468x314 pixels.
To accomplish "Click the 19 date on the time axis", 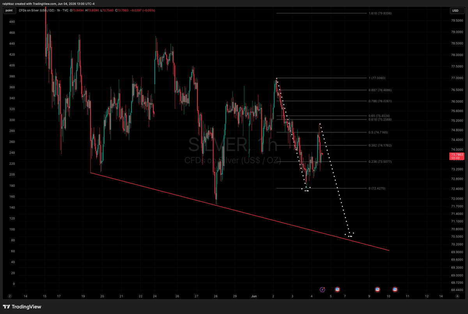I will tap(83, 296).
